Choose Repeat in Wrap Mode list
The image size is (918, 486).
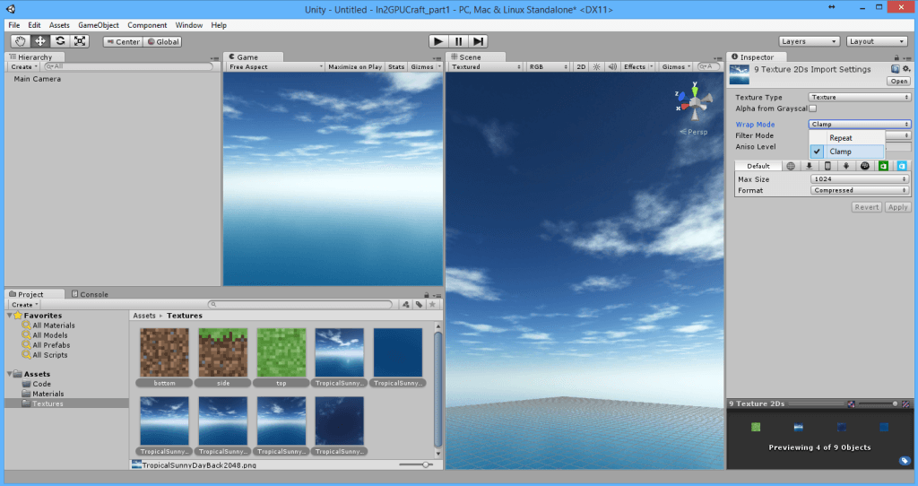point(841,138)
